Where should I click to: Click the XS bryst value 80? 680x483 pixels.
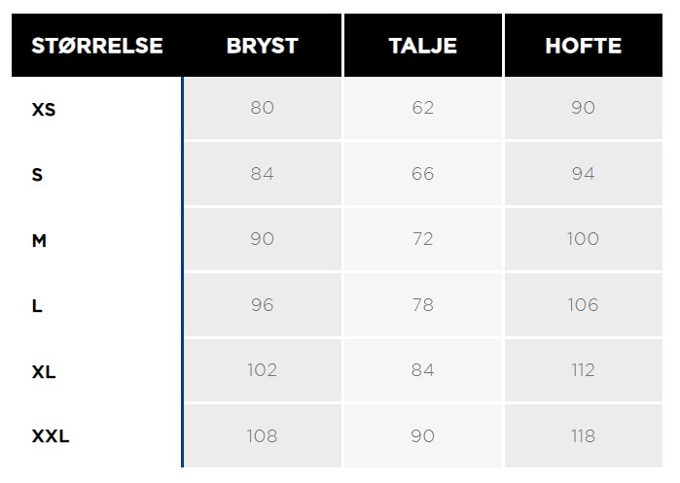tap(262, 108)
